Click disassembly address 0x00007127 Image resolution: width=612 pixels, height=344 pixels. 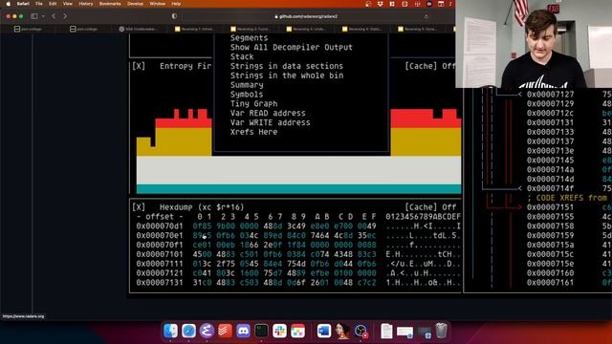click(x=551, y=95)
